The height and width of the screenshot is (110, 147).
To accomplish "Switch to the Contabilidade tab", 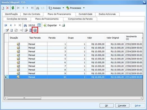I will 85,14.
